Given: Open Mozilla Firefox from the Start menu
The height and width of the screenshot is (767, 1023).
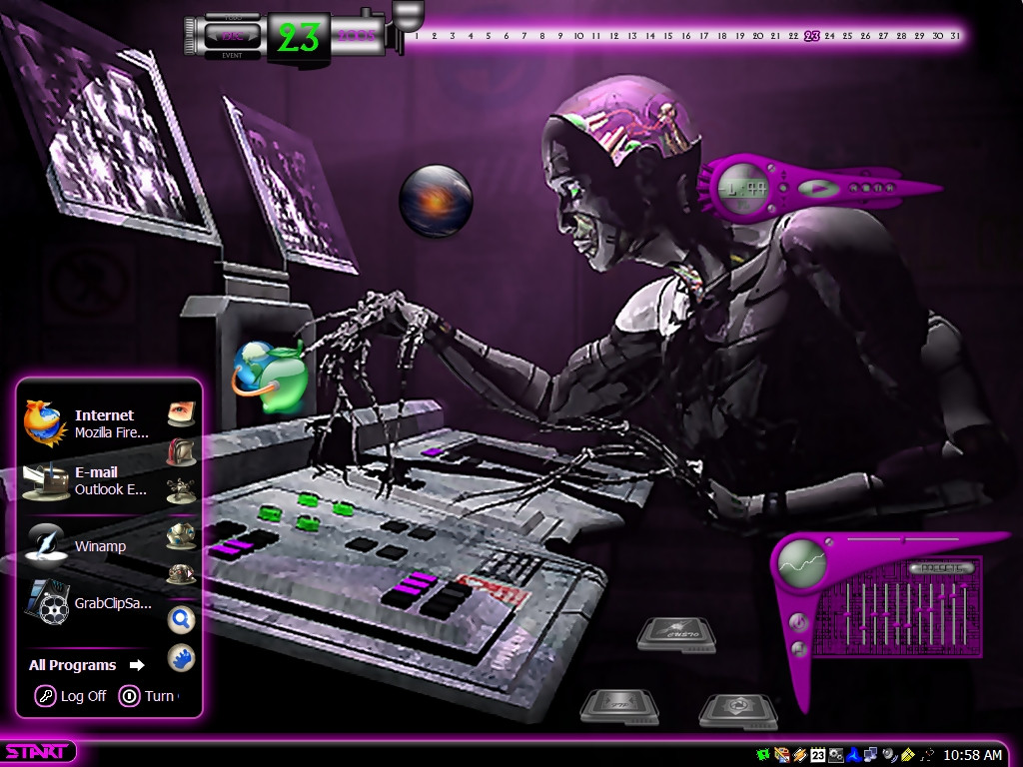Looking at the screenshot, I should tap(88, 423).
